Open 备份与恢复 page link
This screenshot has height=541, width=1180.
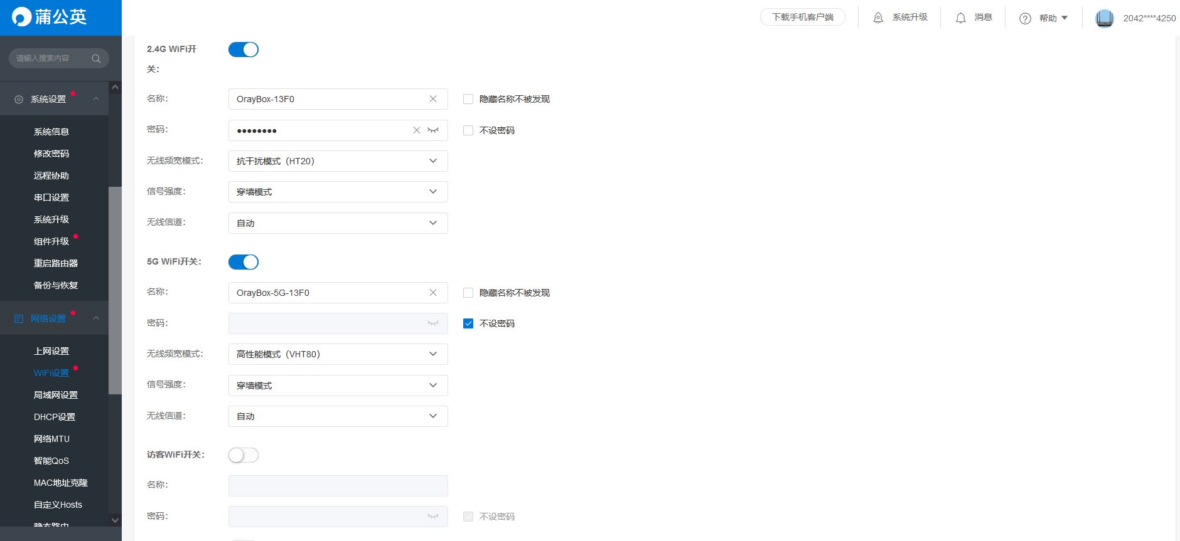click(x=56, y=285)
